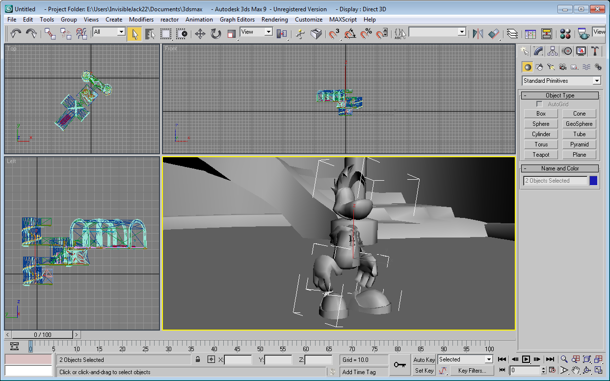The image size is (610, 381).
Task: Open Curve Editor from the toolbar
Action: click(x=530, y=33)
